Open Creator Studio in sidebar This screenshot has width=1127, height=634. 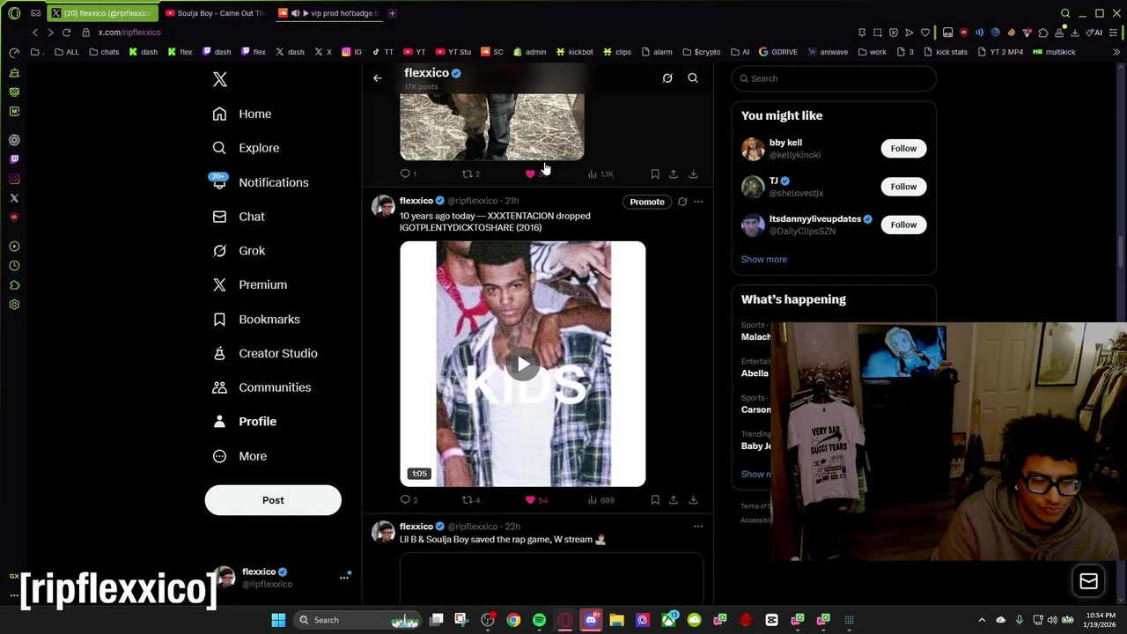pos(265,353)
